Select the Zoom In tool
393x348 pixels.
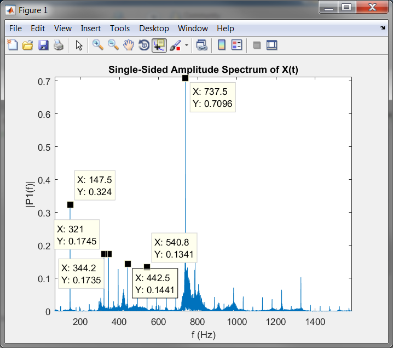coord(98,45)
